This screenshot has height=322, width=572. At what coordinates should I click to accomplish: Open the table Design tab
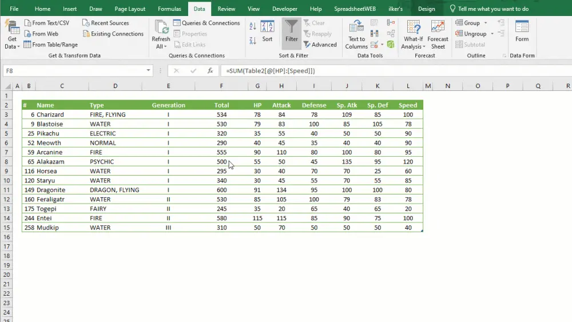(x=427, y=9)
